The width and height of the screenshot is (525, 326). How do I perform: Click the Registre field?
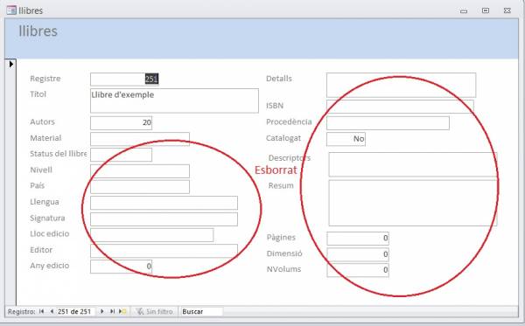[124, 80]
